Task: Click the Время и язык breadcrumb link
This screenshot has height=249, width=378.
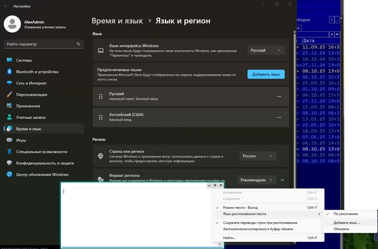Action: [x=118, y=21]
